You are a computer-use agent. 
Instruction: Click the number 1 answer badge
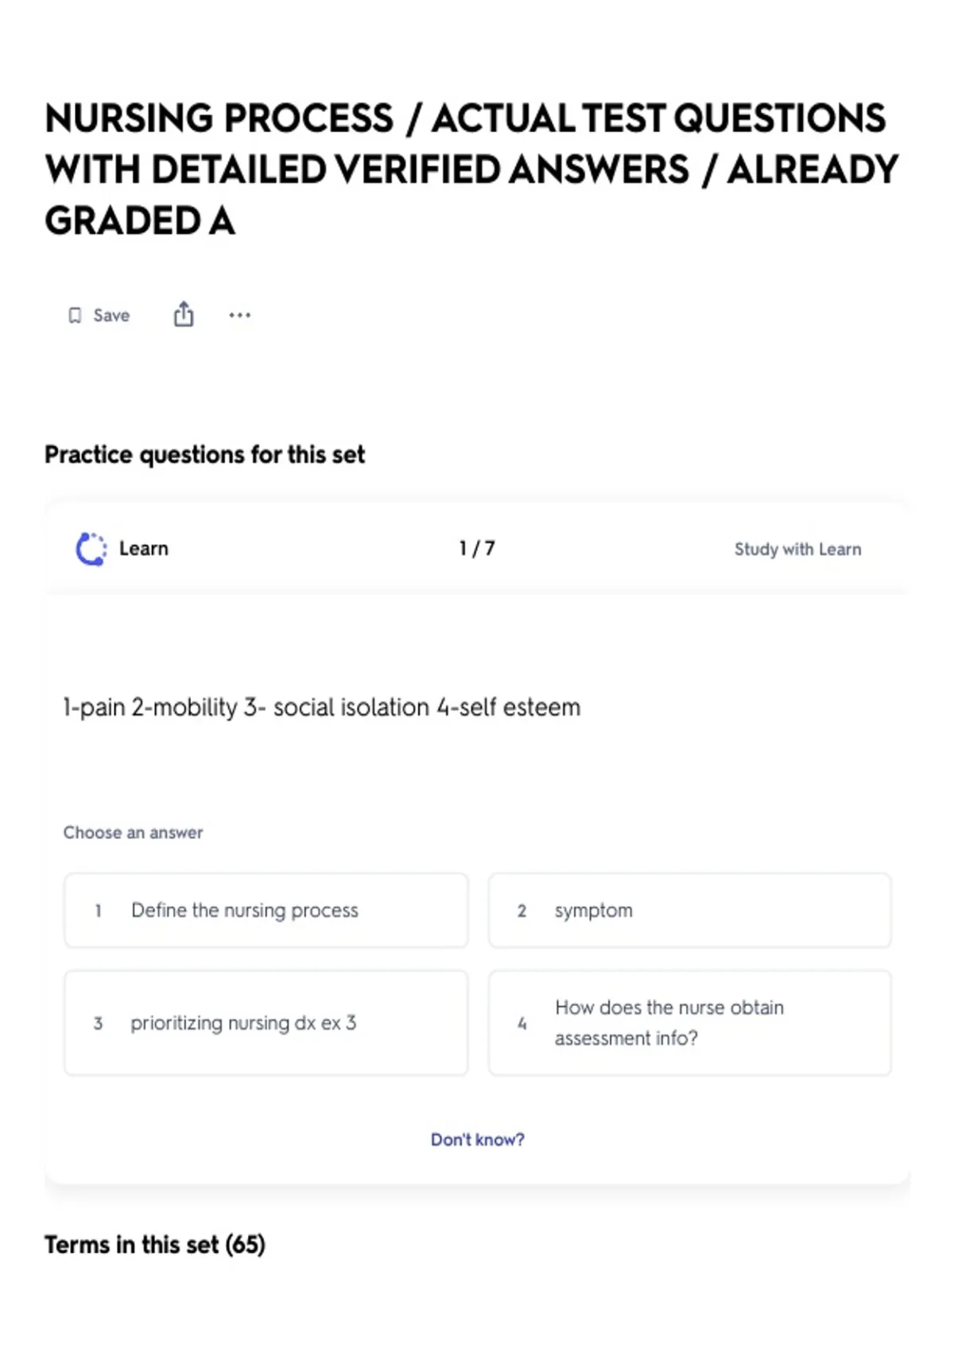99,911
